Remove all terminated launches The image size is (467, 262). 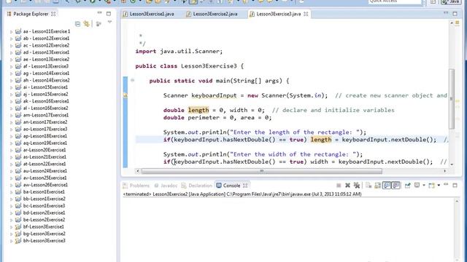tap(357, 186)
